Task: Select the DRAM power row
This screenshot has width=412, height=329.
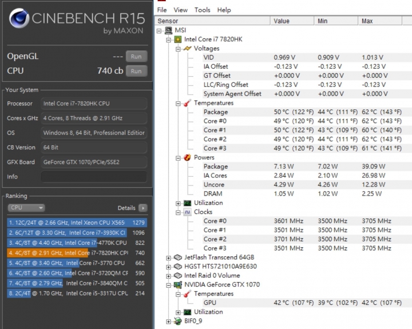Action: coord(307,193)
